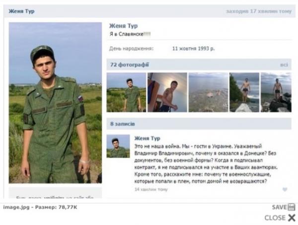
Task: Open third thumbnail of people swimming
Action: tap(208, 92)
